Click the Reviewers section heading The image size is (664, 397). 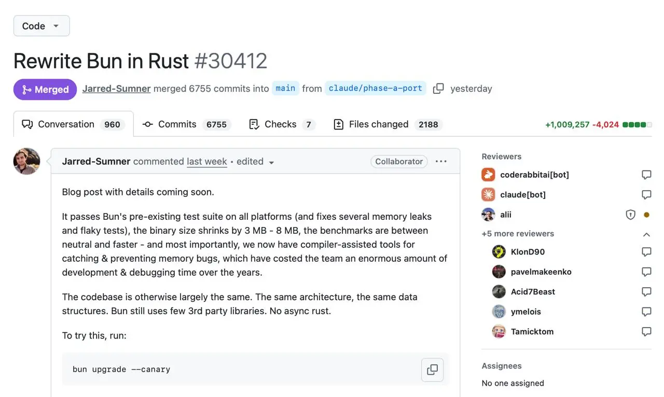tap(502, 157)
